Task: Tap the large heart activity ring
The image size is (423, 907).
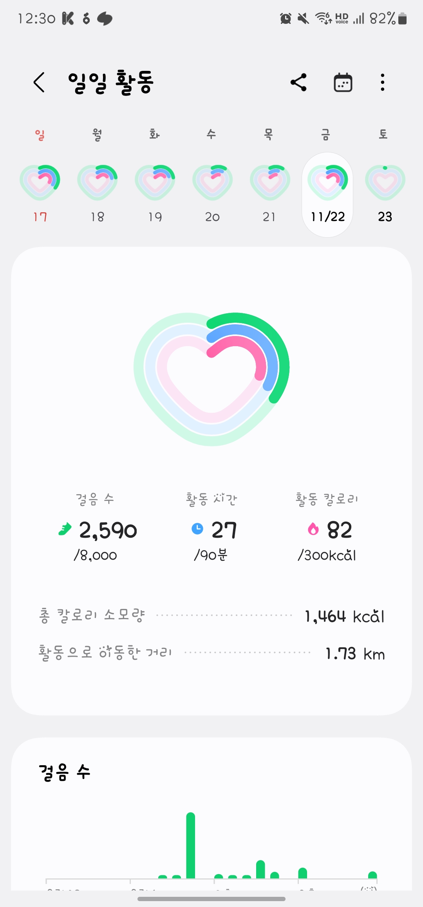Action: (211, 378)
